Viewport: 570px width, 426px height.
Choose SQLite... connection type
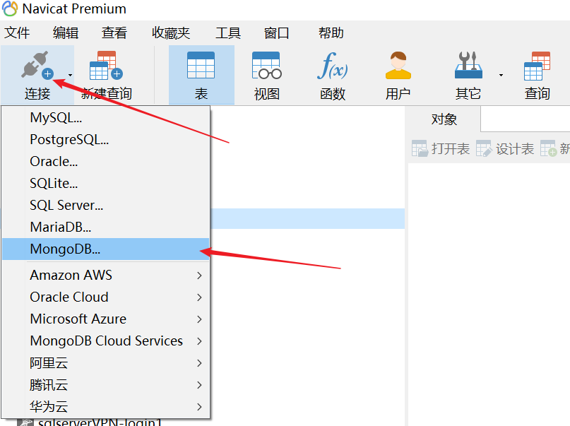pyautogui.click(x=106, y=183)
